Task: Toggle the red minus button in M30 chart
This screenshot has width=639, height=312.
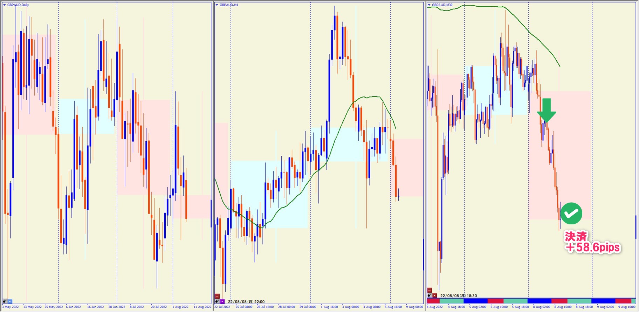Action: point(430,290)
